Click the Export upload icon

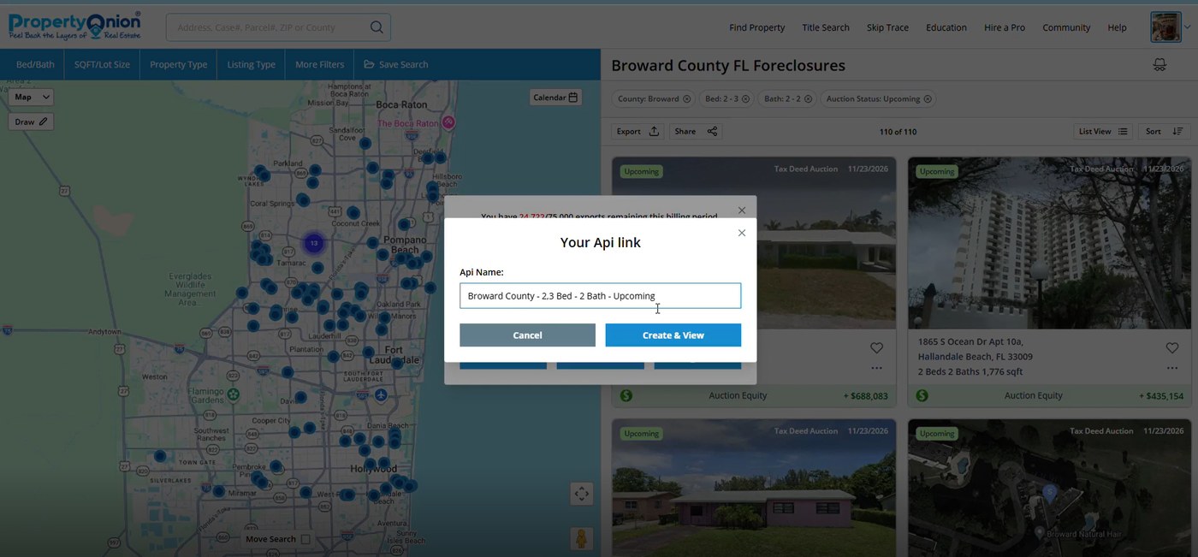click(654, 131)
